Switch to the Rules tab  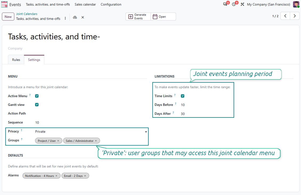(x=16, y=60)
